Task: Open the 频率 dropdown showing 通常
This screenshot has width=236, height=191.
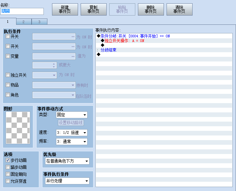Action: pos(72,141)
